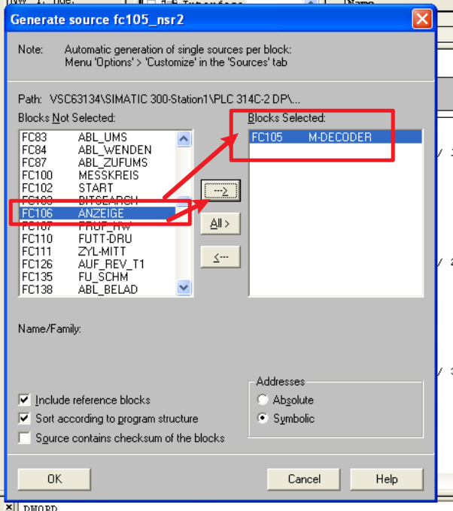Image resolution: width=453 pixels, height=511 pixels.
Task: Choose the Symbolic addresses radio button
Action: point(263,419)
